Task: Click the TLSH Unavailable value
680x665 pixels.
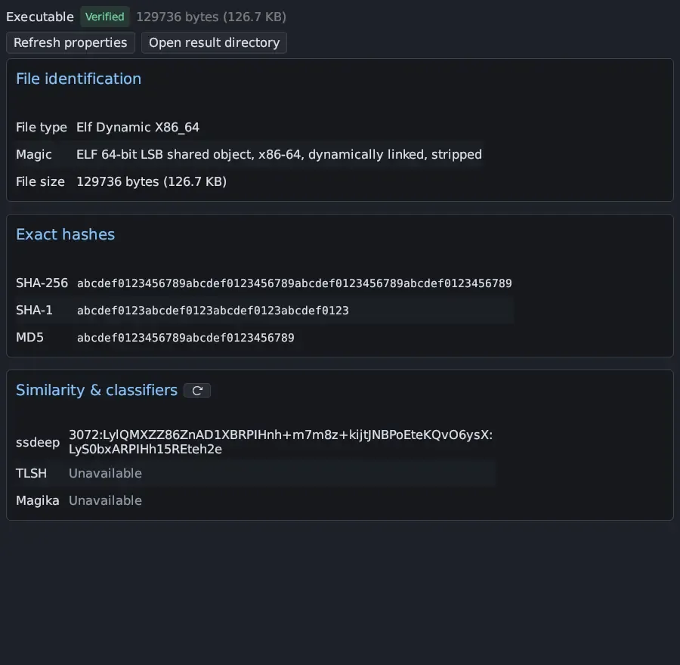Action: click(105, 473)
